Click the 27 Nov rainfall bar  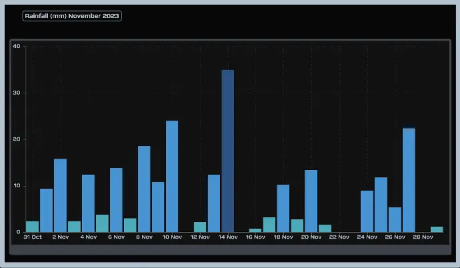(x=409, y=180)
